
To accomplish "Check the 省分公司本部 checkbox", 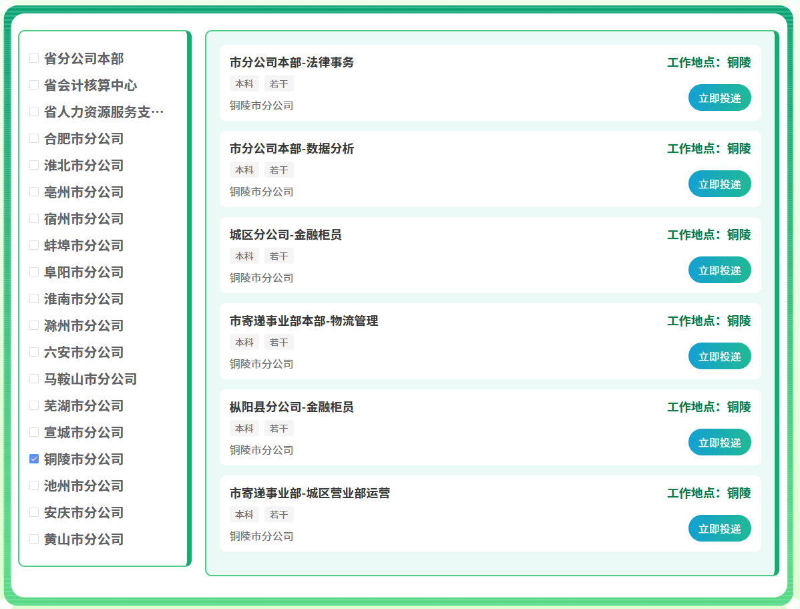I will tap(34, 59).
